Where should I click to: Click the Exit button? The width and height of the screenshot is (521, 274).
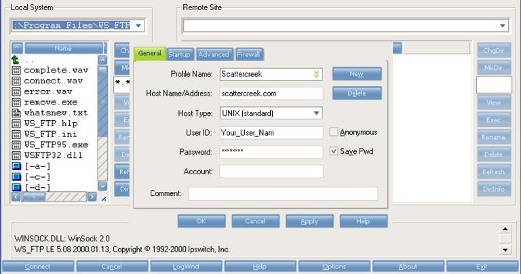482,267
